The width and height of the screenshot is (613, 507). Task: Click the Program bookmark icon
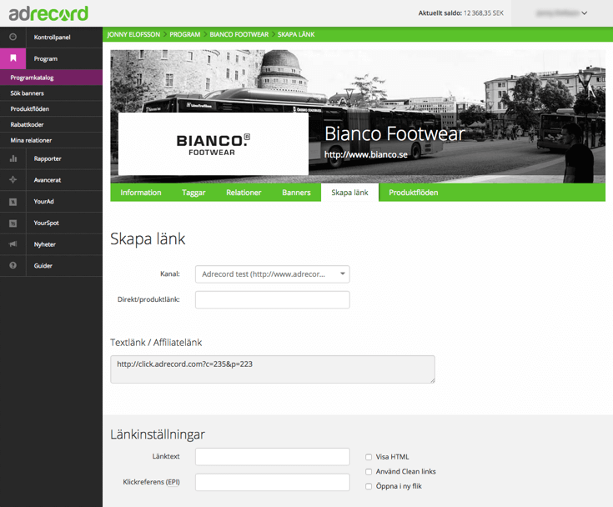(x=13, y=58)
